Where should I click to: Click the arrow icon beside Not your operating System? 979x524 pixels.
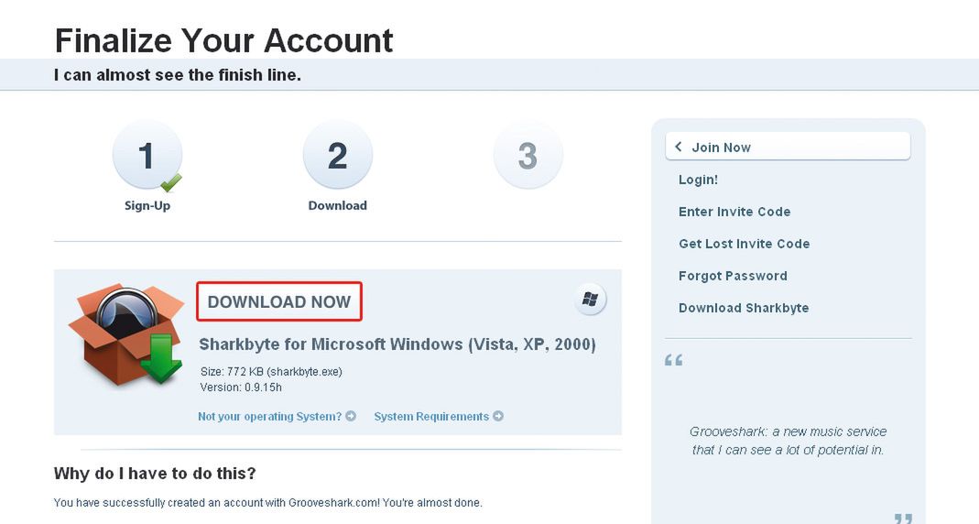[351, 417]
